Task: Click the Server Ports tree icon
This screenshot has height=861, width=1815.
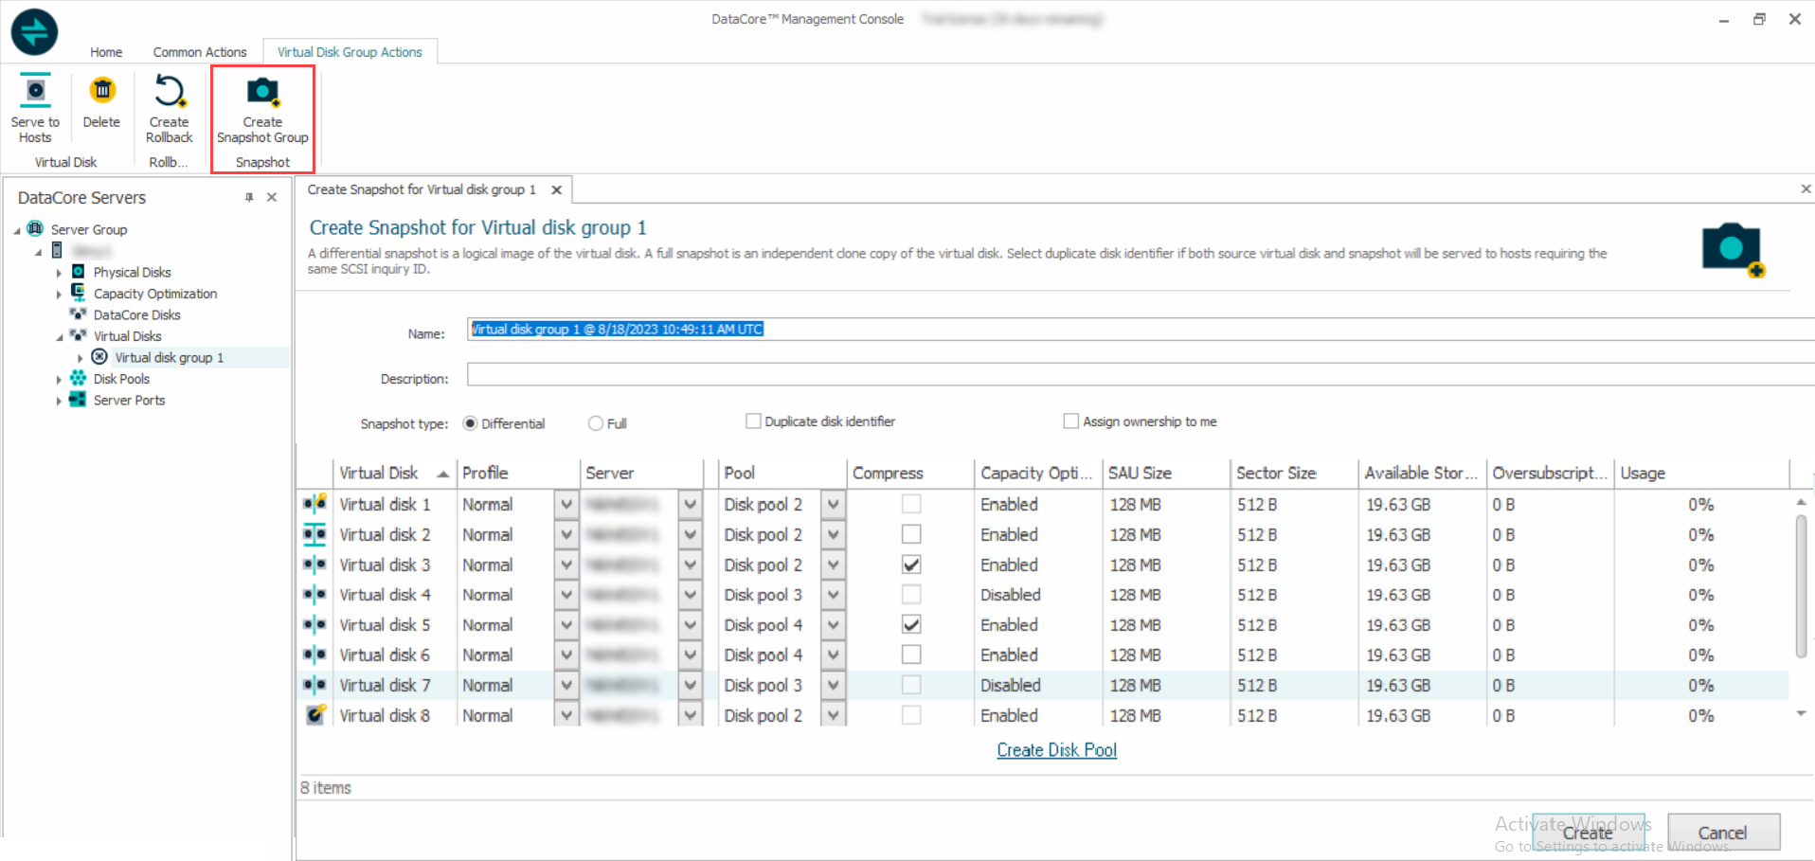Action: (x=79, y=400)
